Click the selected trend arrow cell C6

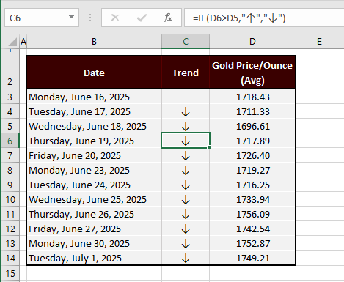pos(186,141)
